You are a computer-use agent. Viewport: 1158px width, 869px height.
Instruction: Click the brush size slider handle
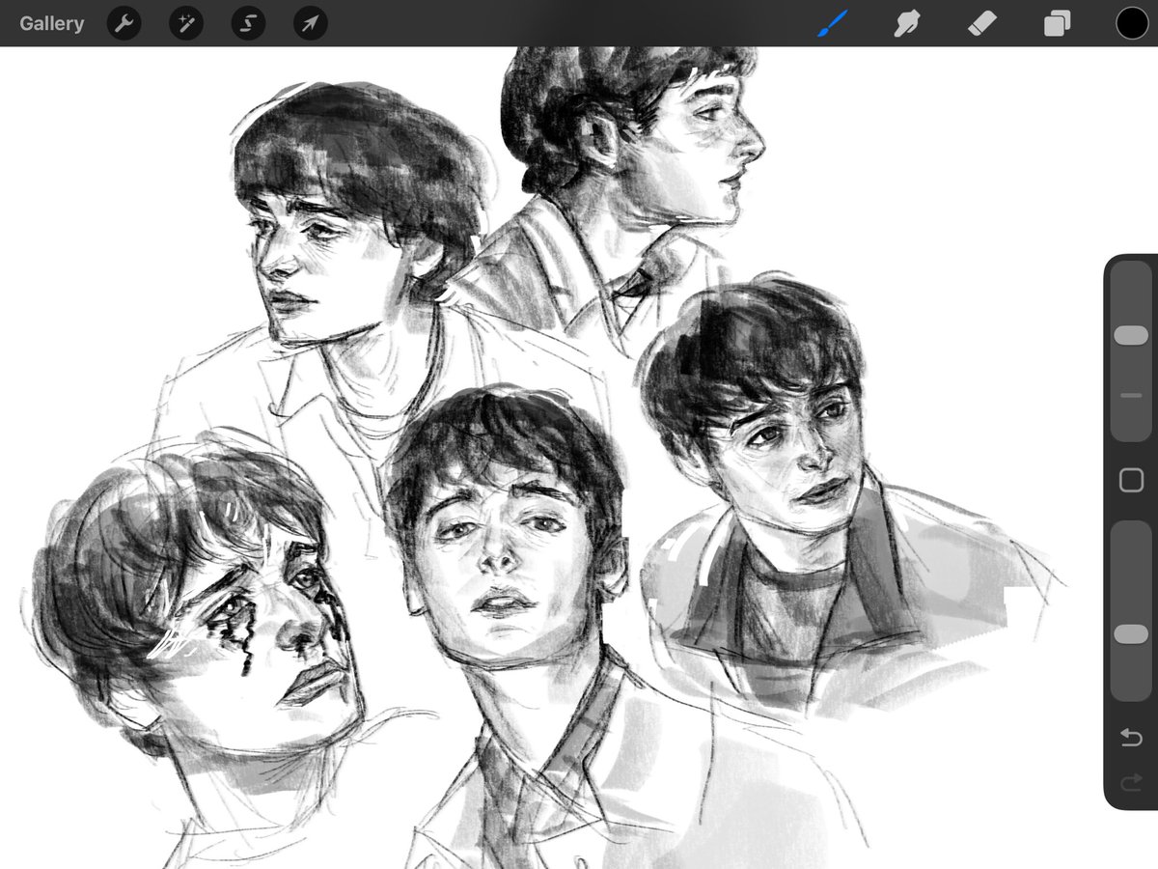pos(1131,335)
